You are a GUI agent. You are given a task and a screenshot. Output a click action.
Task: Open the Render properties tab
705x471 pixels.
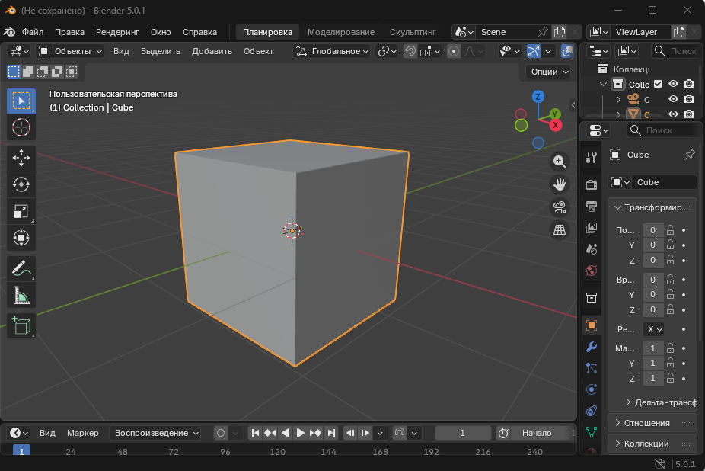tap(592, 184)
